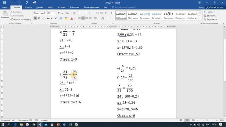The height and width of the screenshot is (127, 226).
Task: Switch to the Рецензирование tab
Action: [x=91, y=7]
